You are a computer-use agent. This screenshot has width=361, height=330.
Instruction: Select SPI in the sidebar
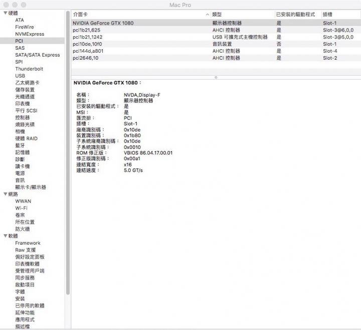pyautogui.click(x=19, y=62)
